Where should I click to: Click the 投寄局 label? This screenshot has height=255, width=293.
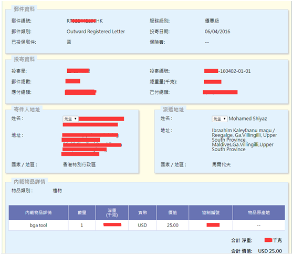(x=19, y=71)
